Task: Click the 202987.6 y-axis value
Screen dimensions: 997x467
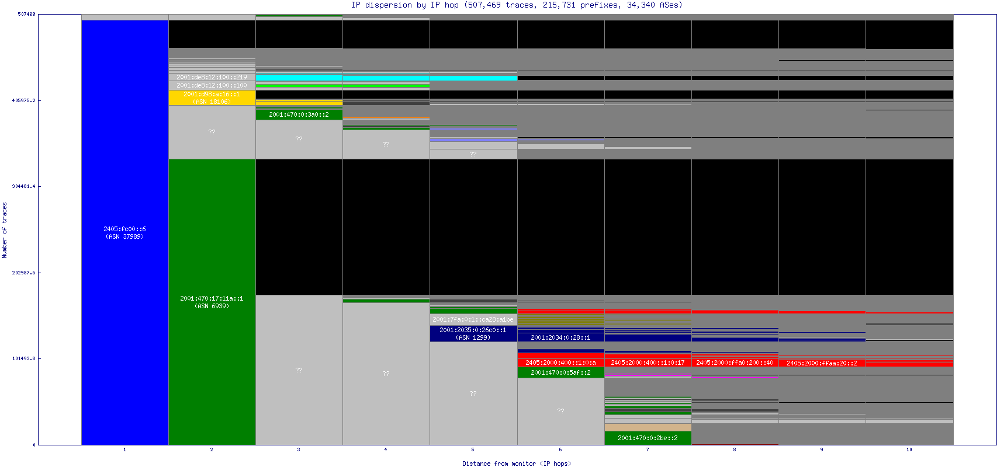Action: coord(23,273)
